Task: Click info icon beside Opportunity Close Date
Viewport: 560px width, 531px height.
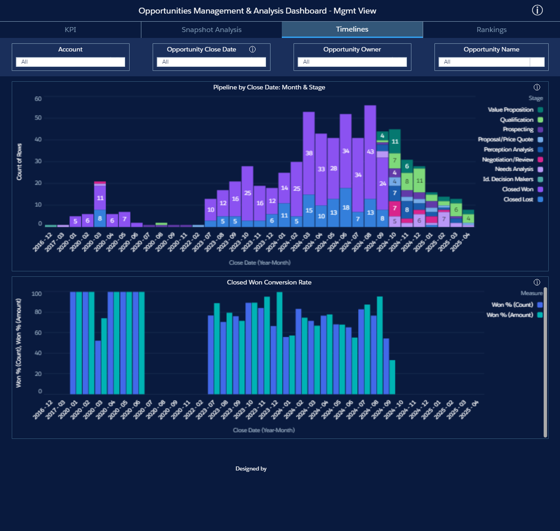Action: point(252,50)
